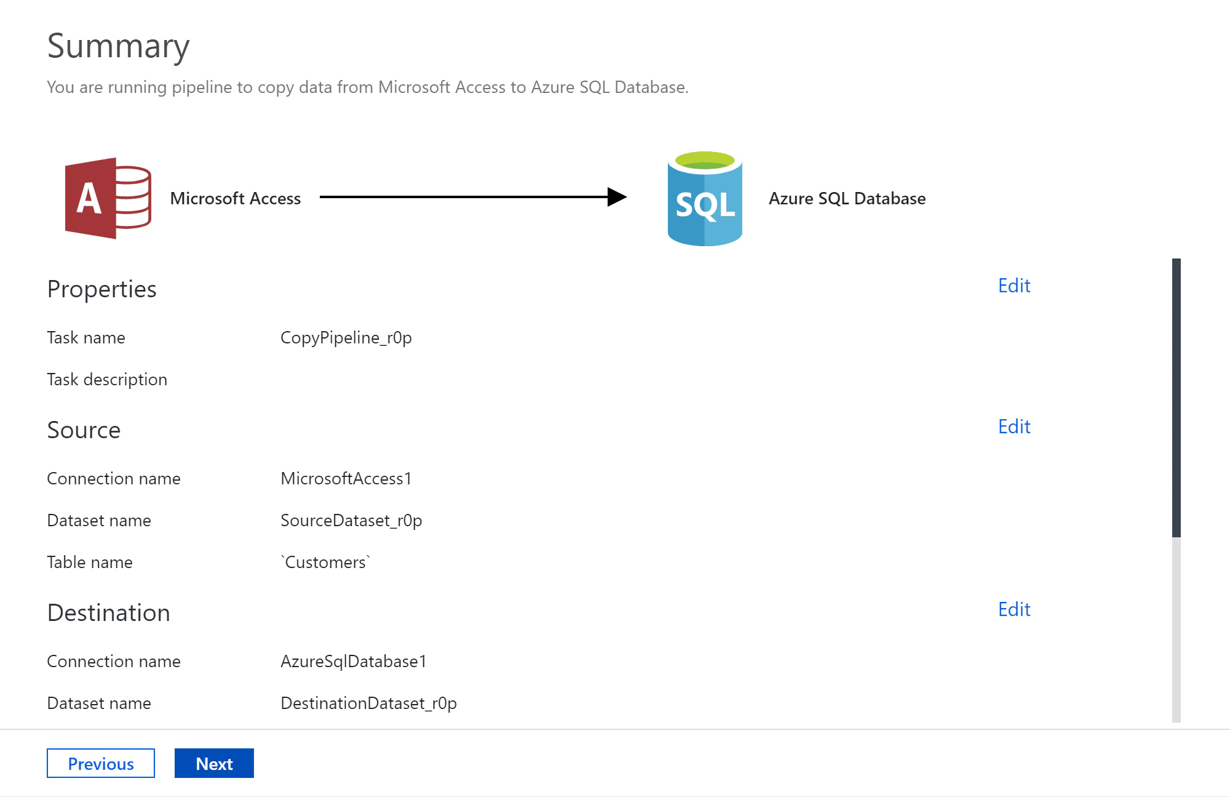Click the Task name label
Viewport: 1230px width, 797px height.
(x=86, y=338)
